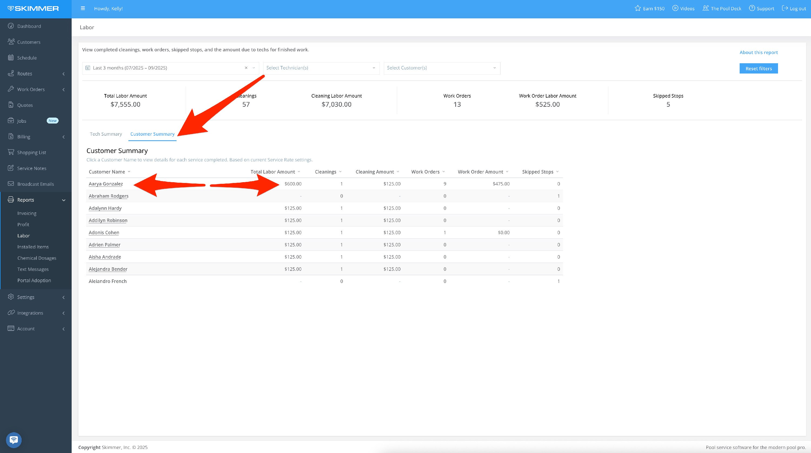Open Installed Items report menu item
811x453 pixels.
[33, 247]
